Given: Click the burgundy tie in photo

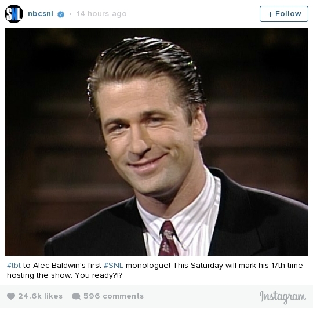Looking at the screenshot, I should [x=168, y=238].
